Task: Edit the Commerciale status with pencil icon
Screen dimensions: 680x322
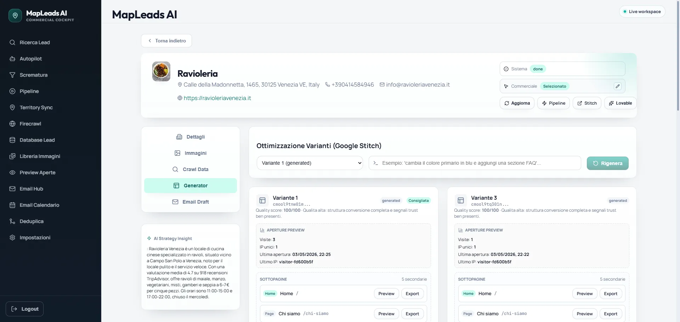Action: (x=617, y=86)
